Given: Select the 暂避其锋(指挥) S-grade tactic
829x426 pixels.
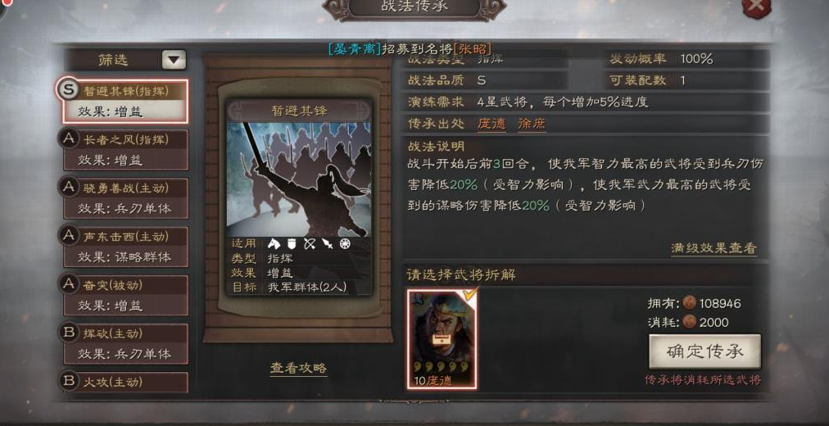Looking at the screenshot, I should point(125,101).
